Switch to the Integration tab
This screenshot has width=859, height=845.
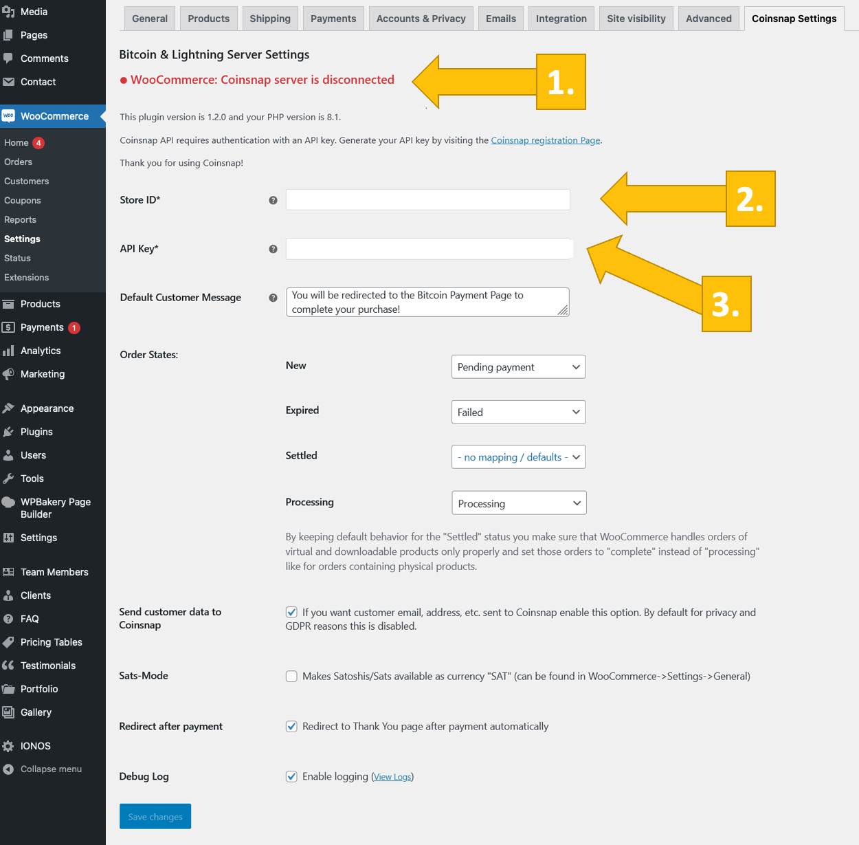click(x=561, y=19)
